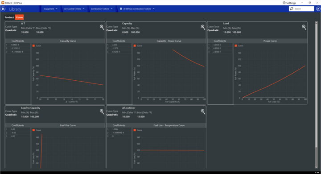Zoom the ΔT,outdoor Fuel Use - Temperature Curve
The width and height of the screenshot is (321, 174).
coord(203,112)
